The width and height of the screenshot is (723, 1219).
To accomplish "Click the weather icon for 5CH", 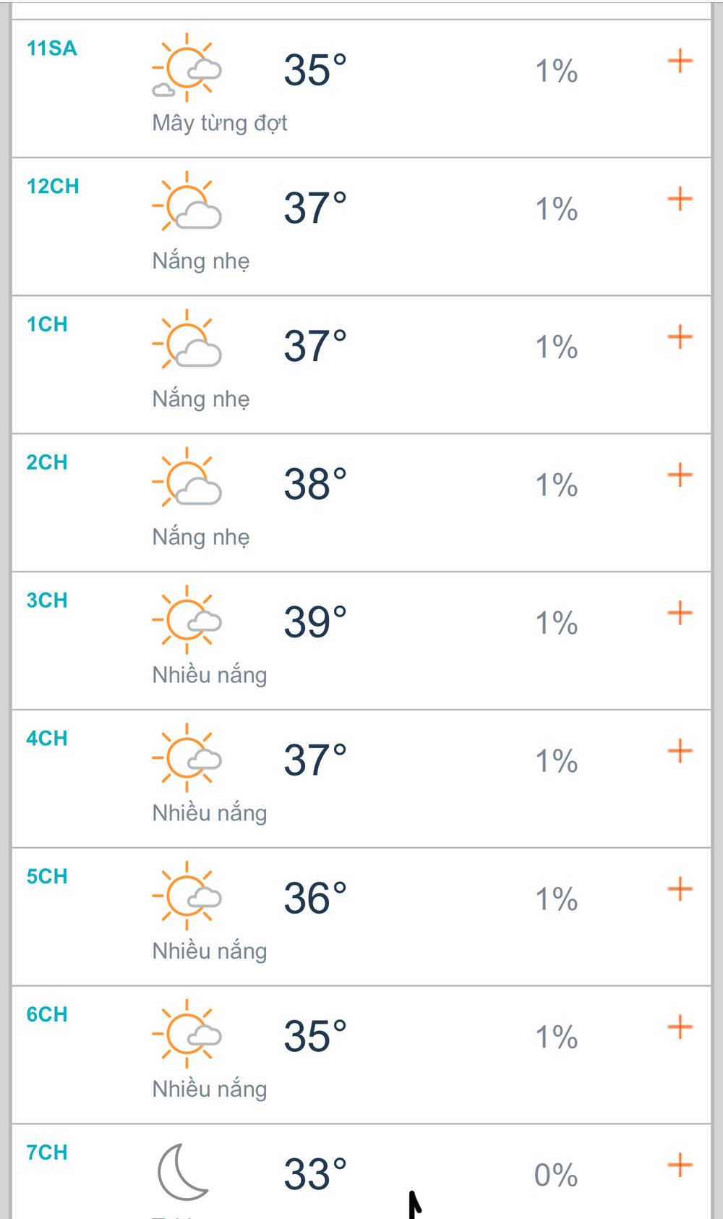I will coord(187,896).
